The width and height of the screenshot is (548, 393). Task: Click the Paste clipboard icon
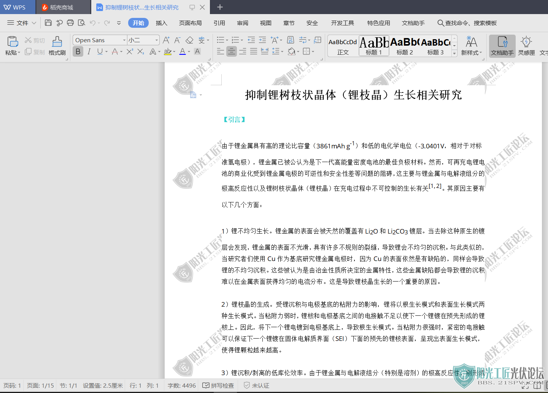pos(13,41)
